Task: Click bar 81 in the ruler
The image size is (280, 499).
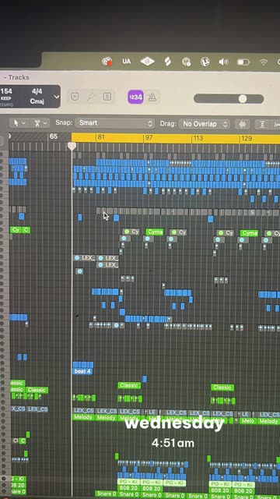Action: click(101, 137)
